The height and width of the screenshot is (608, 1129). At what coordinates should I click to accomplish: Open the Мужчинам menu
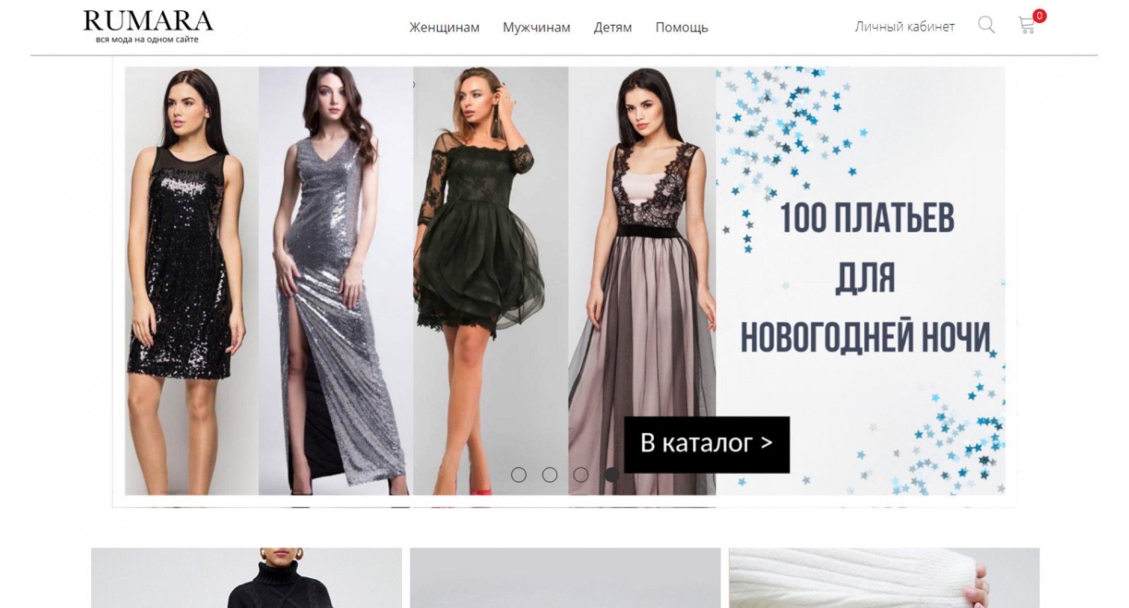click(x=537, y=27)
